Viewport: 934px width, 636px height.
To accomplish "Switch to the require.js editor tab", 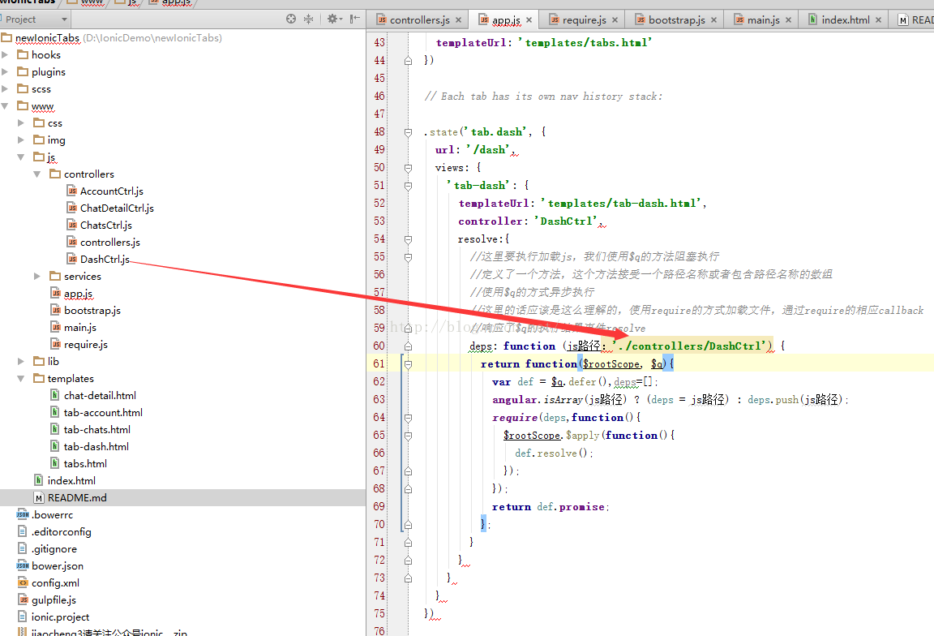I will [x=584, y=19].
